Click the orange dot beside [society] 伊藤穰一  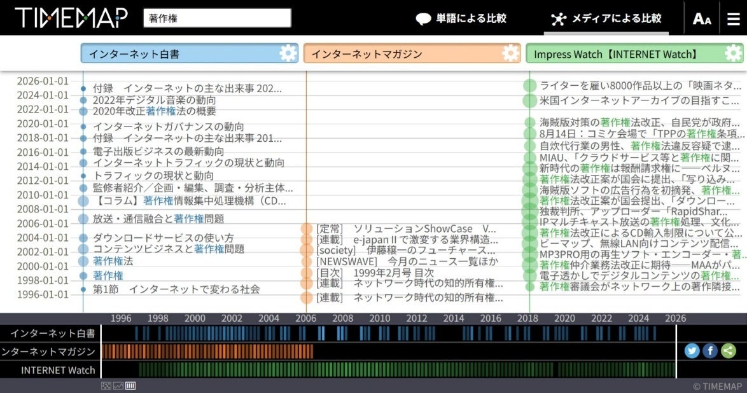pyautogui.click(x=306, y=250)
